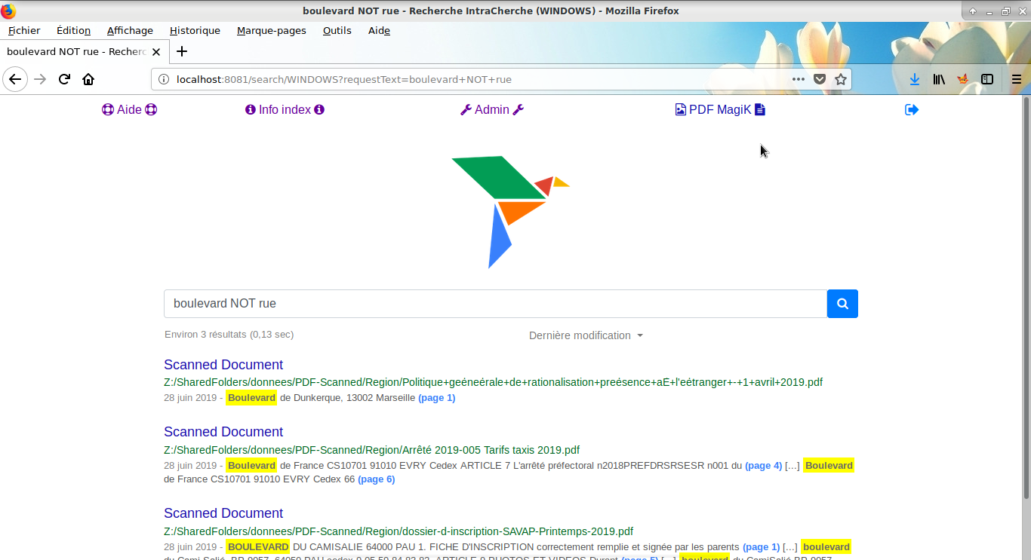Open the Firefox hamburger menu
This screenshot has width=1031, height=560.
click(x=1015, y=79)
